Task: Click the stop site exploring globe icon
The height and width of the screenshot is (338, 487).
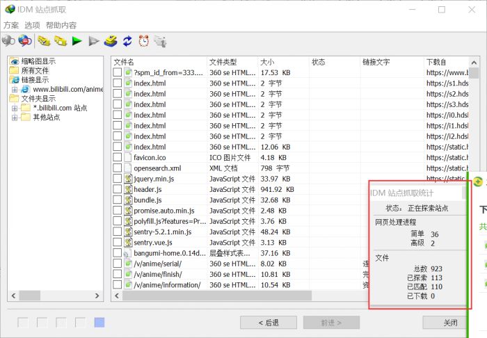Action: 25,40
